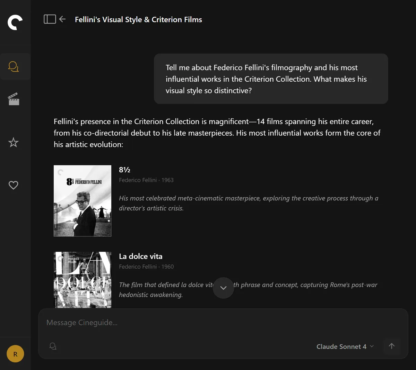This screenshot has height=370, width=416.
Task: Expand the chat with the down chevron
Action: pos(223,288)
